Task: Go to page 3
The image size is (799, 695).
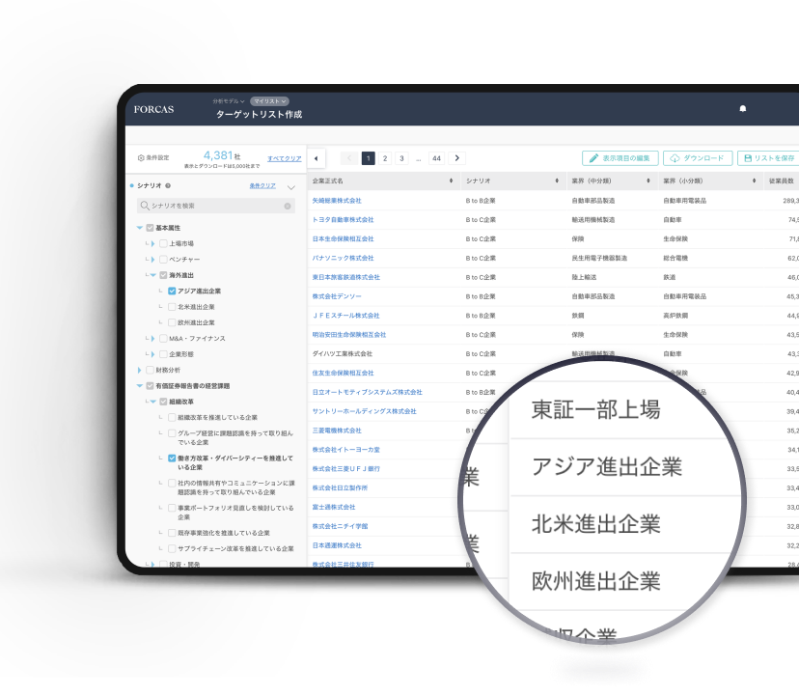Action: (401, 158)
